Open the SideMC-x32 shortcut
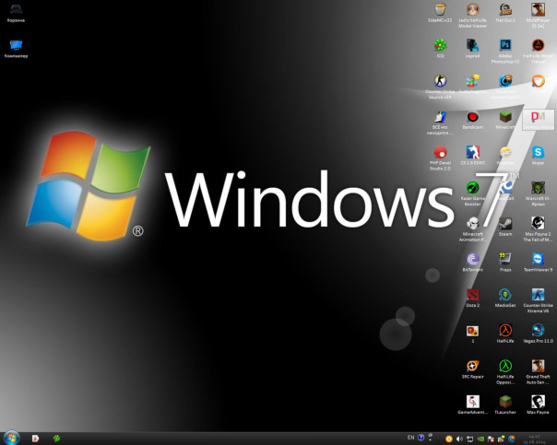Image resolution: width=557 pixels, height=445 pixels. pyautogui.click(x=440, y=13)
